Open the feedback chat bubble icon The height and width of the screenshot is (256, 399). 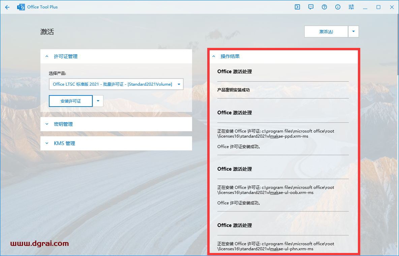point(311,7)
